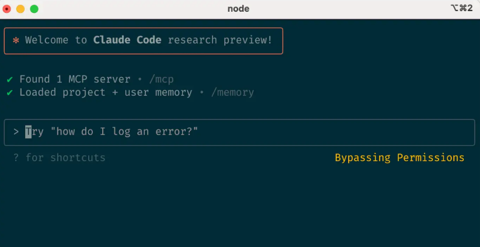Click "how do I log an error?" placeholder

(124, 132)
